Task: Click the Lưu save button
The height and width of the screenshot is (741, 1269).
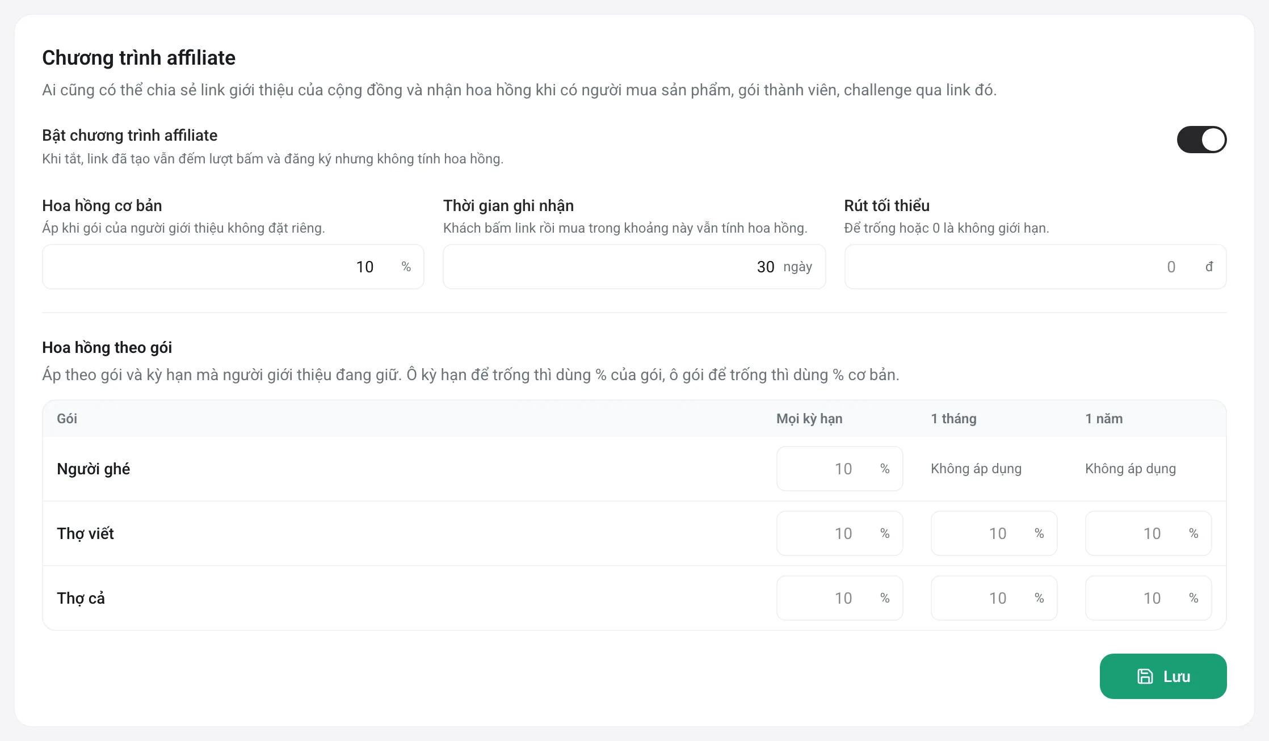Action: (1163, 676)
